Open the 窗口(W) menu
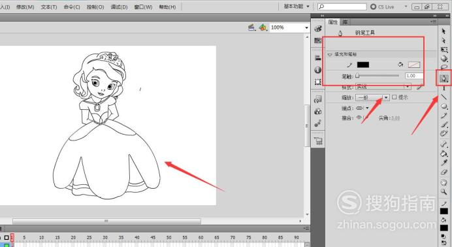This screenshot has width=452, height=247. pyautogui.click(x=143, y=7)
